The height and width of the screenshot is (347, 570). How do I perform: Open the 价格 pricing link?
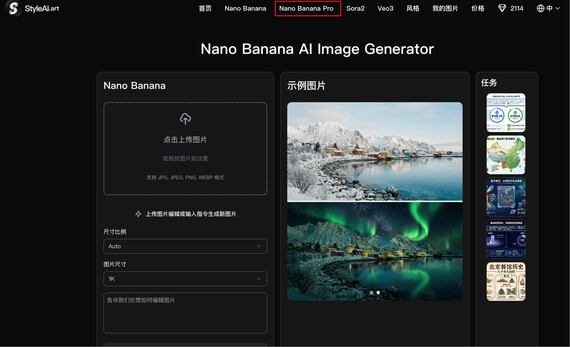477,8
